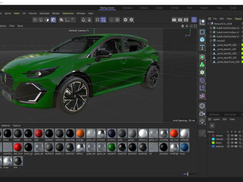The width and height of the screenshot is (243, 182).
Task: Open the Floor/Sky environment globe icon
Action: [202, 106]
